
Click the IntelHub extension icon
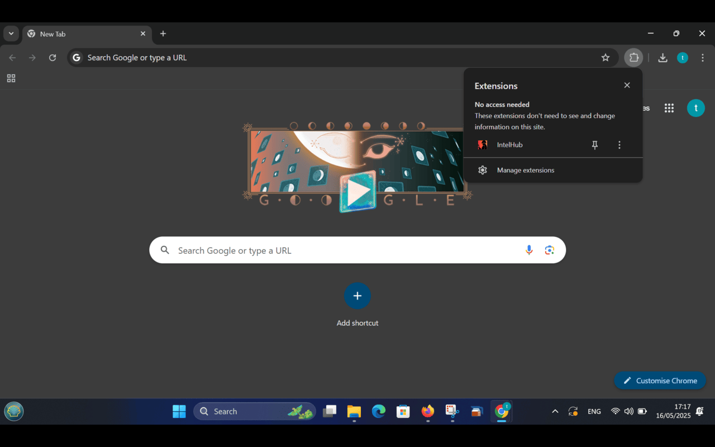point(482,144)
